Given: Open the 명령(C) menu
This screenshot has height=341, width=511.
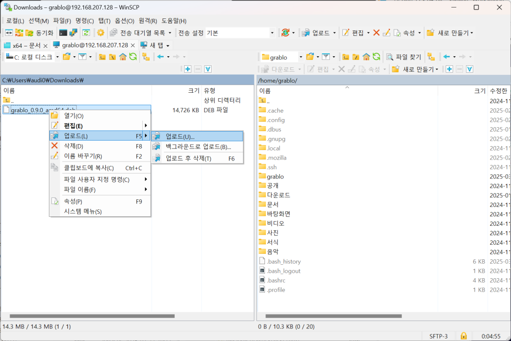Looking at the screenshot, I should pos(85,21).
